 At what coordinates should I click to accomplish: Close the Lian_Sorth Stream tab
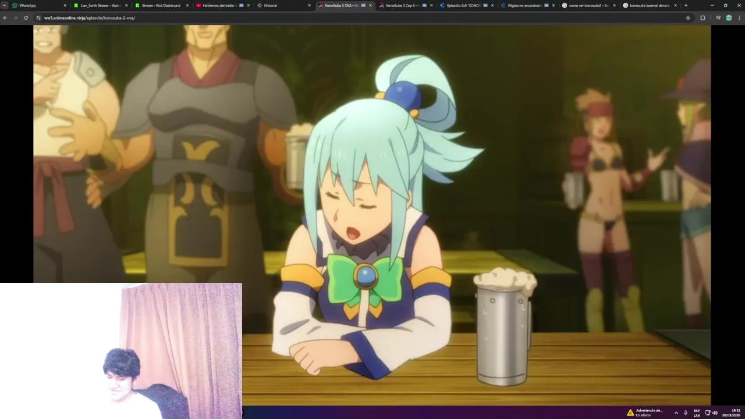[126, 5]
